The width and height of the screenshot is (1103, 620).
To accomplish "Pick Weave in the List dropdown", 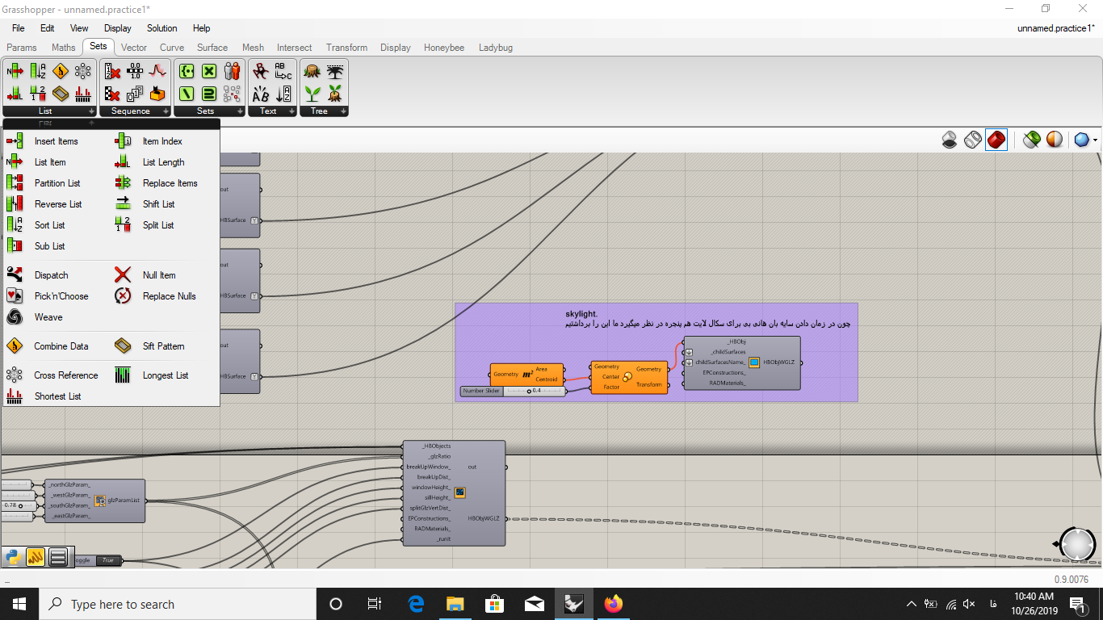I will point(48,317).
